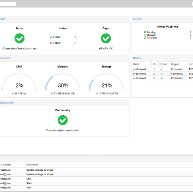Image resolution: width=193 pixels, height=192 pixels.
Task: Click the online checkmark for pve6-demo2
Action: click(162, 74)
